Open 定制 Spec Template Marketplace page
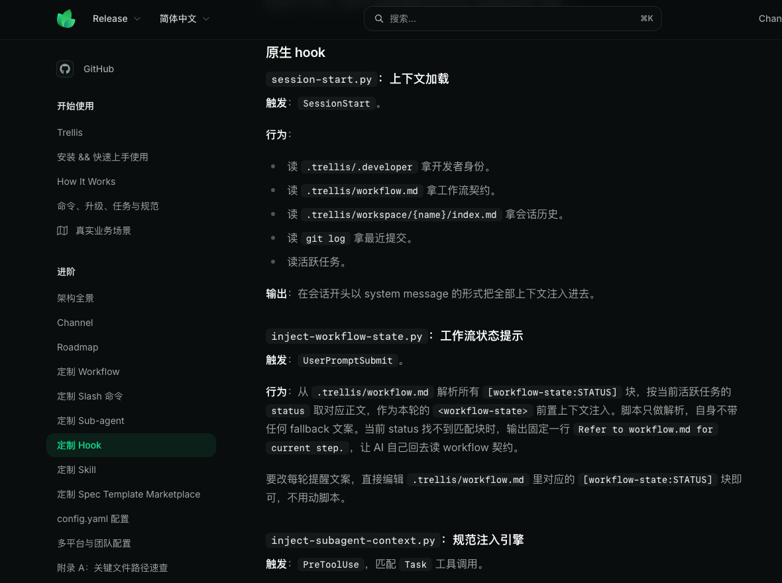 128,494
